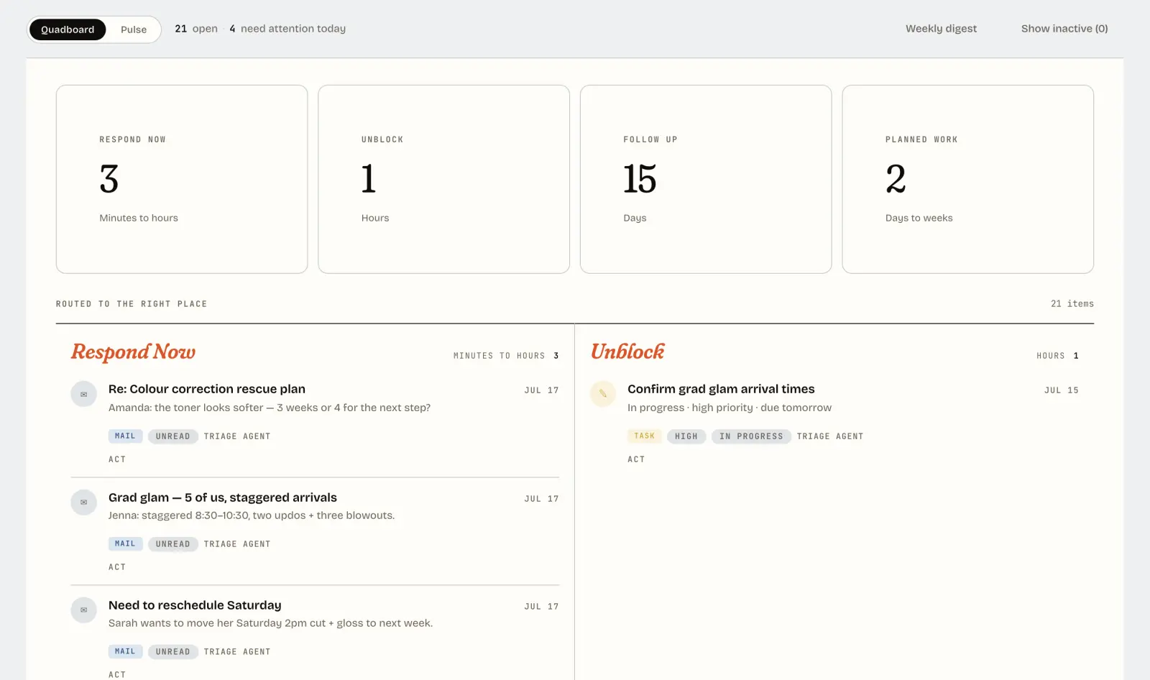Open the Weekly digest

click(941, 29)
